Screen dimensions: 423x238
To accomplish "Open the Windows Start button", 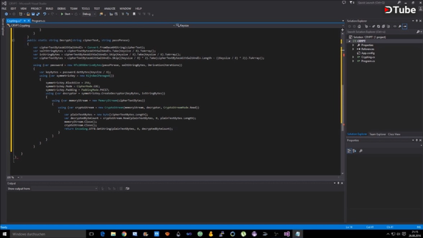I will click(x=5, y=234).
